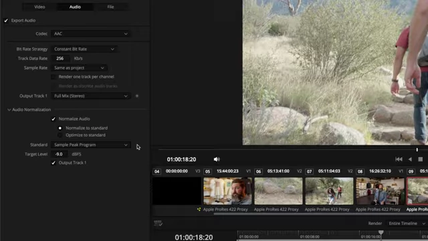Switch to the Audio tab
The height and width of the screenshot is (241, 428).
click(75, 7)
